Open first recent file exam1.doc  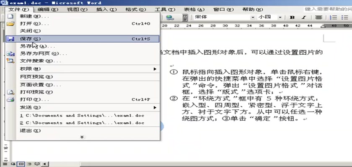coord(82,116)
